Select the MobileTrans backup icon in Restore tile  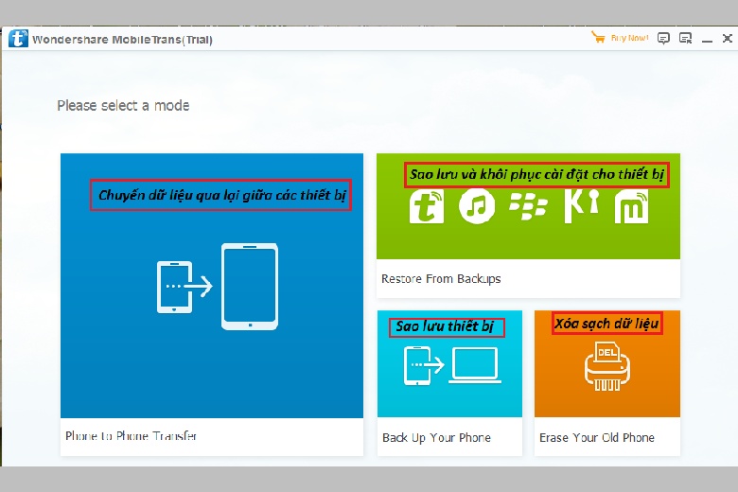(427, 206)
